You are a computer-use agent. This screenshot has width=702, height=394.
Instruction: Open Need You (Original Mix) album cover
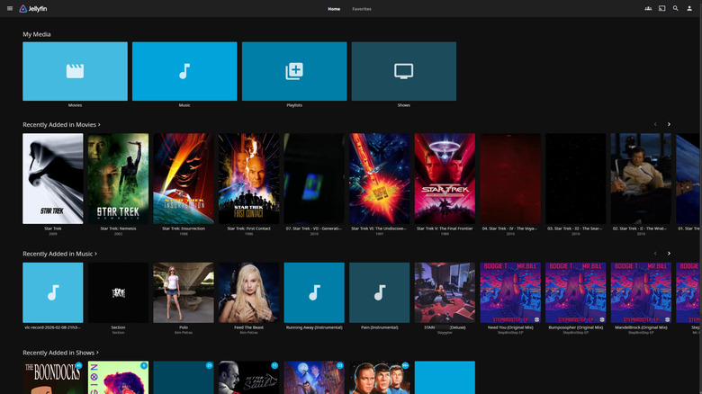pyautogui.click(x=510, y=292)
